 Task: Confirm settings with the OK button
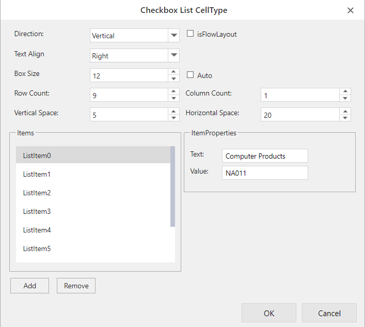(x=268, y=313)
